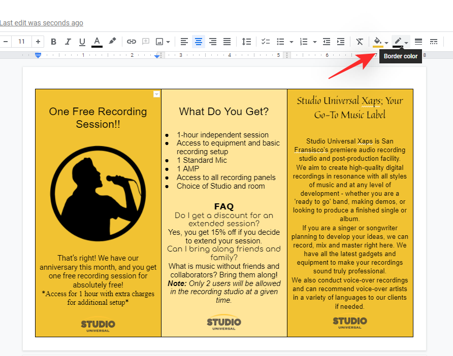Image resolution: width=453 pixels, height=356 pixels.
Task: Open 'Last edit was seconds ago' link
Action: pyautogui.click(x=42, y=23)
